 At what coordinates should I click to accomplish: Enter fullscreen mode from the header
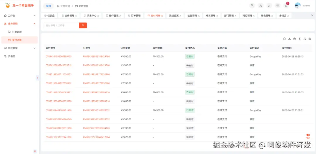[x=269, y=6]
